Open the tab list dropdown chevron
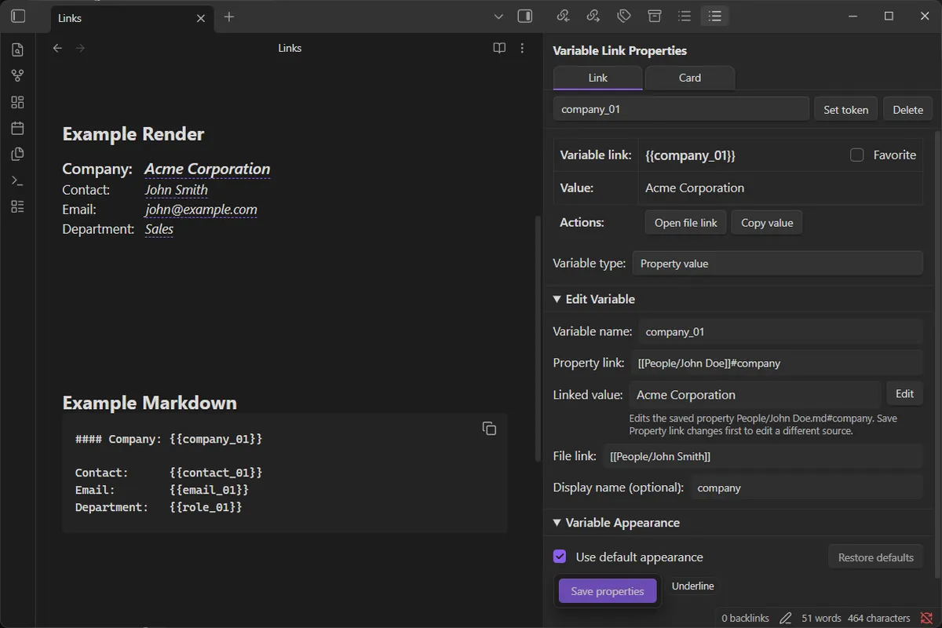Screen dimensions: 942x628 [x=498, y=16]
